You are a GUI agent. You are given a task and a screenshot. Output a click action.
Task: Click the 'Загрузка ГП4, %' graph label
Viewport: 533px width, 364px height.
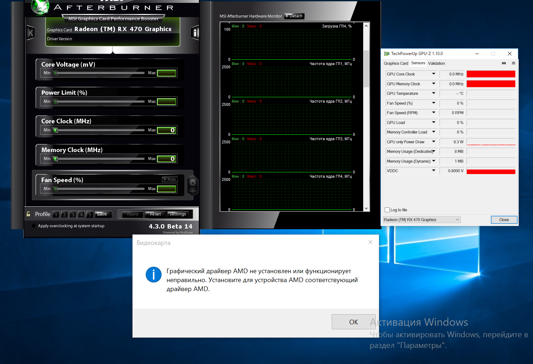point(337,26)
